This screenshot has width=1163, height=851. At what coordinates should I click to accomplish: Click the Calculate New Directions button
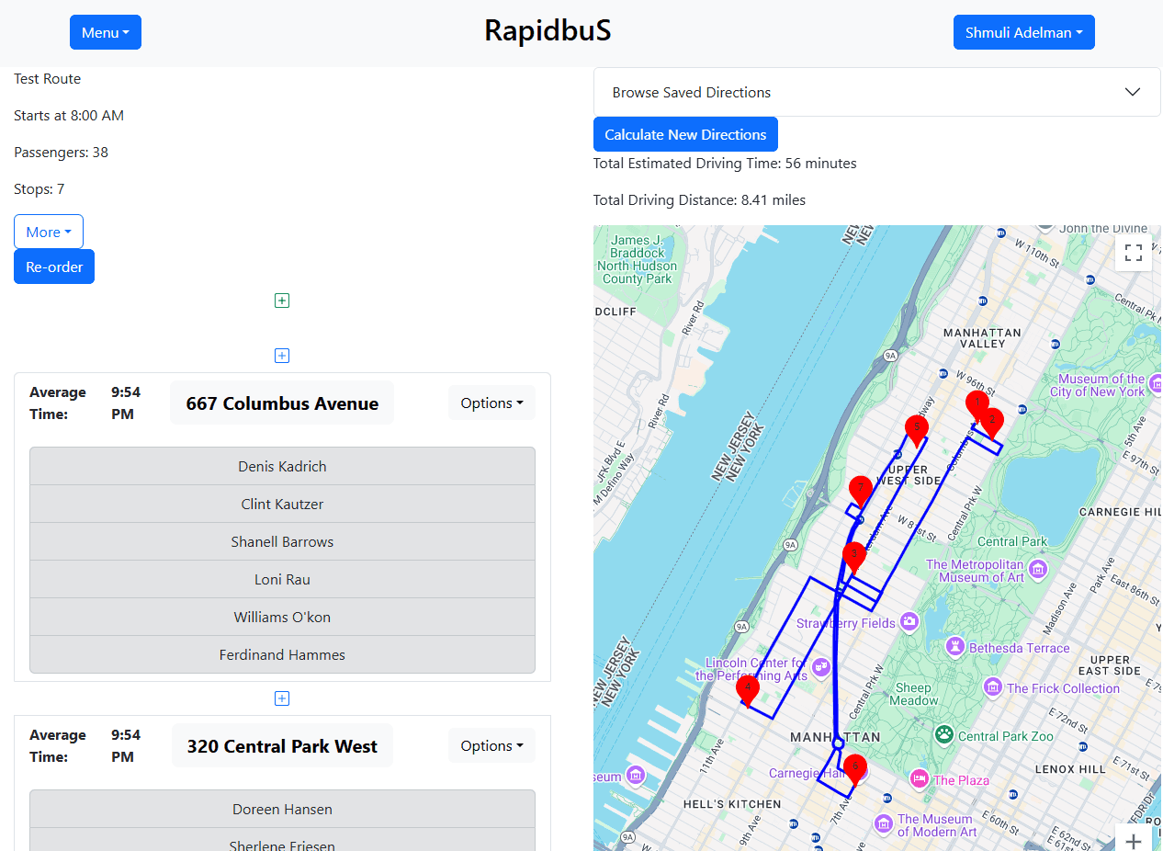click(685, 134)
